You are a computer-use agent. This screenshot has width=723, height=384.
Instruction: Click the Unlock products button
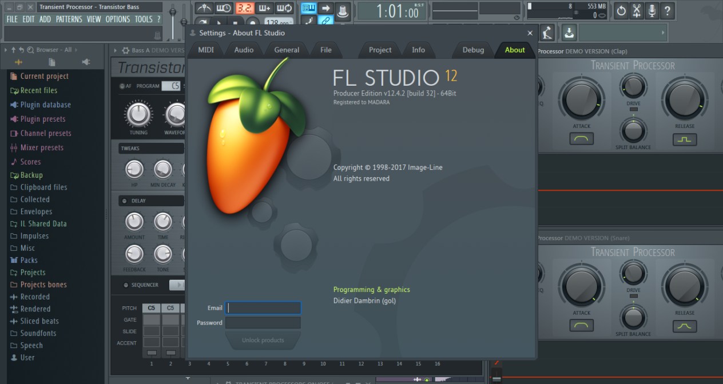click(x=263, y=340)
